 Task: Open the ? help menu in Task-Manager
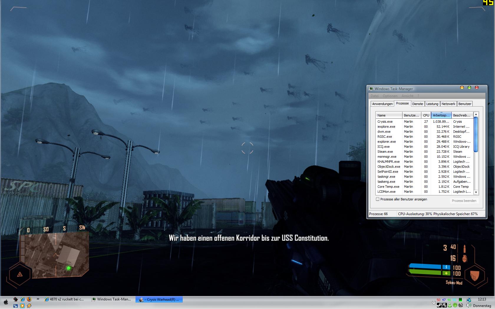click(418, 96)
